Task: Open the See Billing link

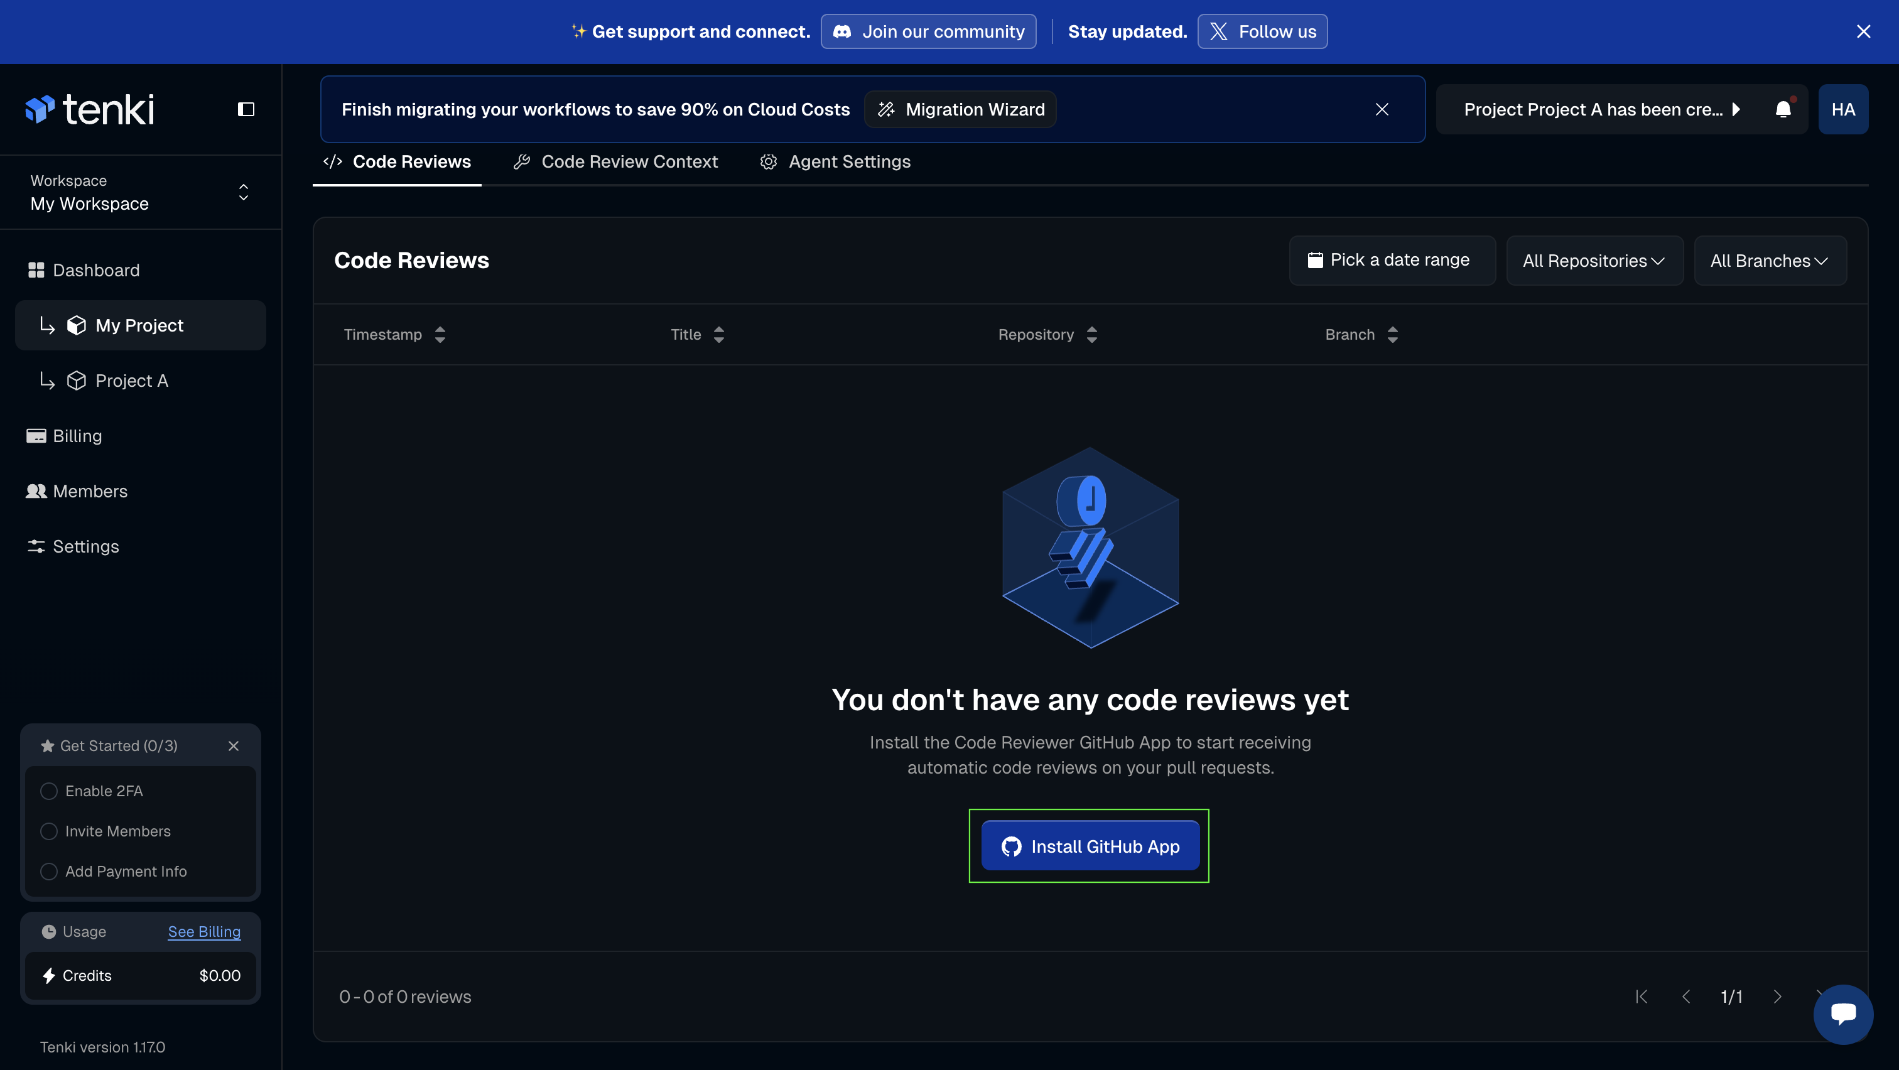Action: tap(204, 931)
